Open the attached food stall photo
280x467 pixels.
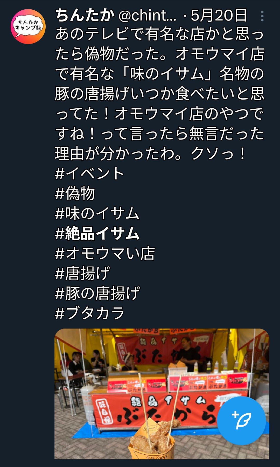162,394
